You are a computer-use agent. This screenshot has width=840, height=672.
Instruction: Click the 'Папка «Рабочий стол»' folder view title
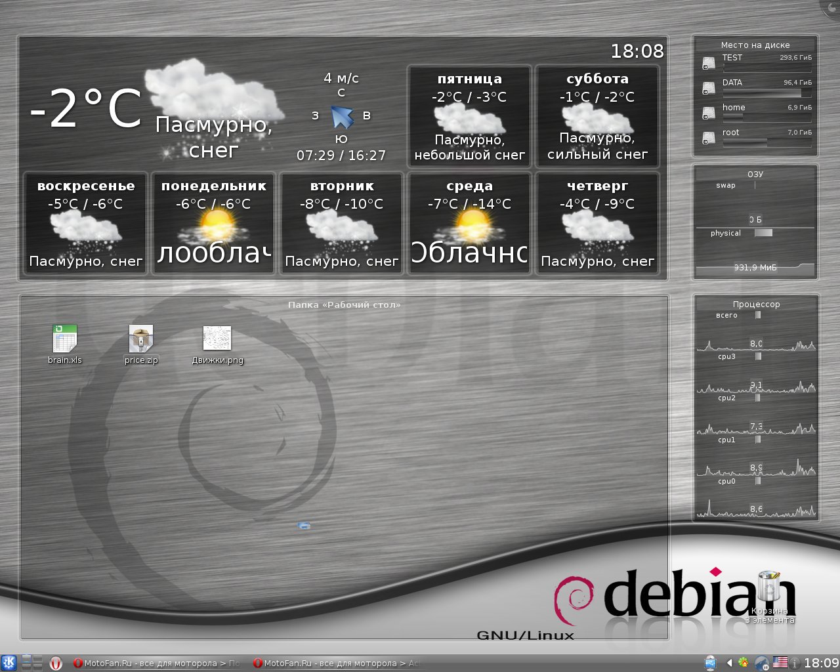click(x=344, y=304)
